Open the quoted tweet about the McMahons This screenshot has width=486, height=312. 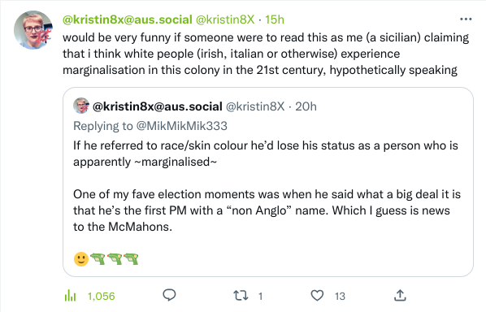(x=268, y=182)
